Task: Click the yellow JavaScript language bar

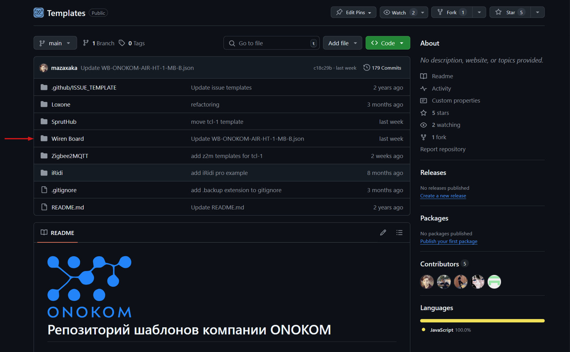Action: tap(482, 321)
